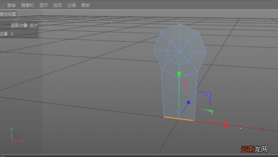278x157 pixels.
Task: Grab the green Y-axis handle
Action: 179,74
